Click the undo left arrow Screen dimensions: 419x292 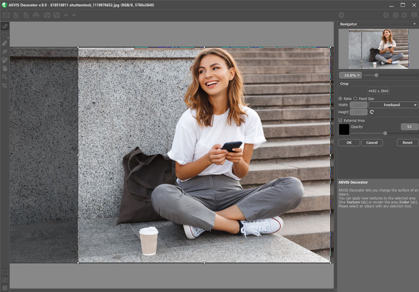[x=66, y=15]
